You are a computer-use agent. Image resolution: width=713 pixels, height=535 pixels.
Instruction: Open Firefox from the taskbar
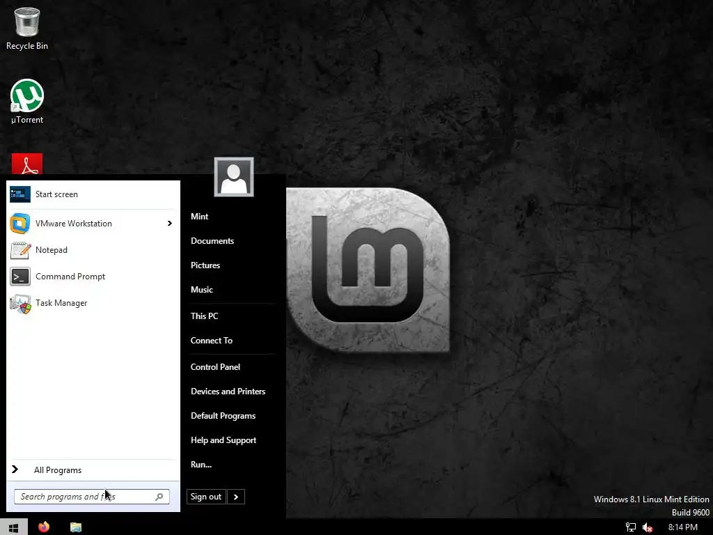click(44, 527)
